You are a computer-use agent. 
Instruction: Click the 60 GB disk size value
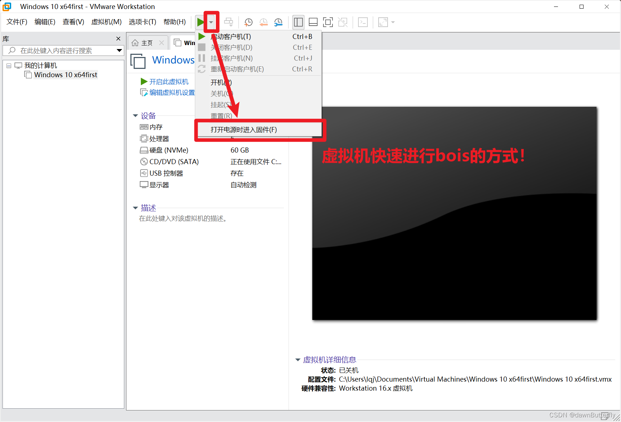[240, 150]
